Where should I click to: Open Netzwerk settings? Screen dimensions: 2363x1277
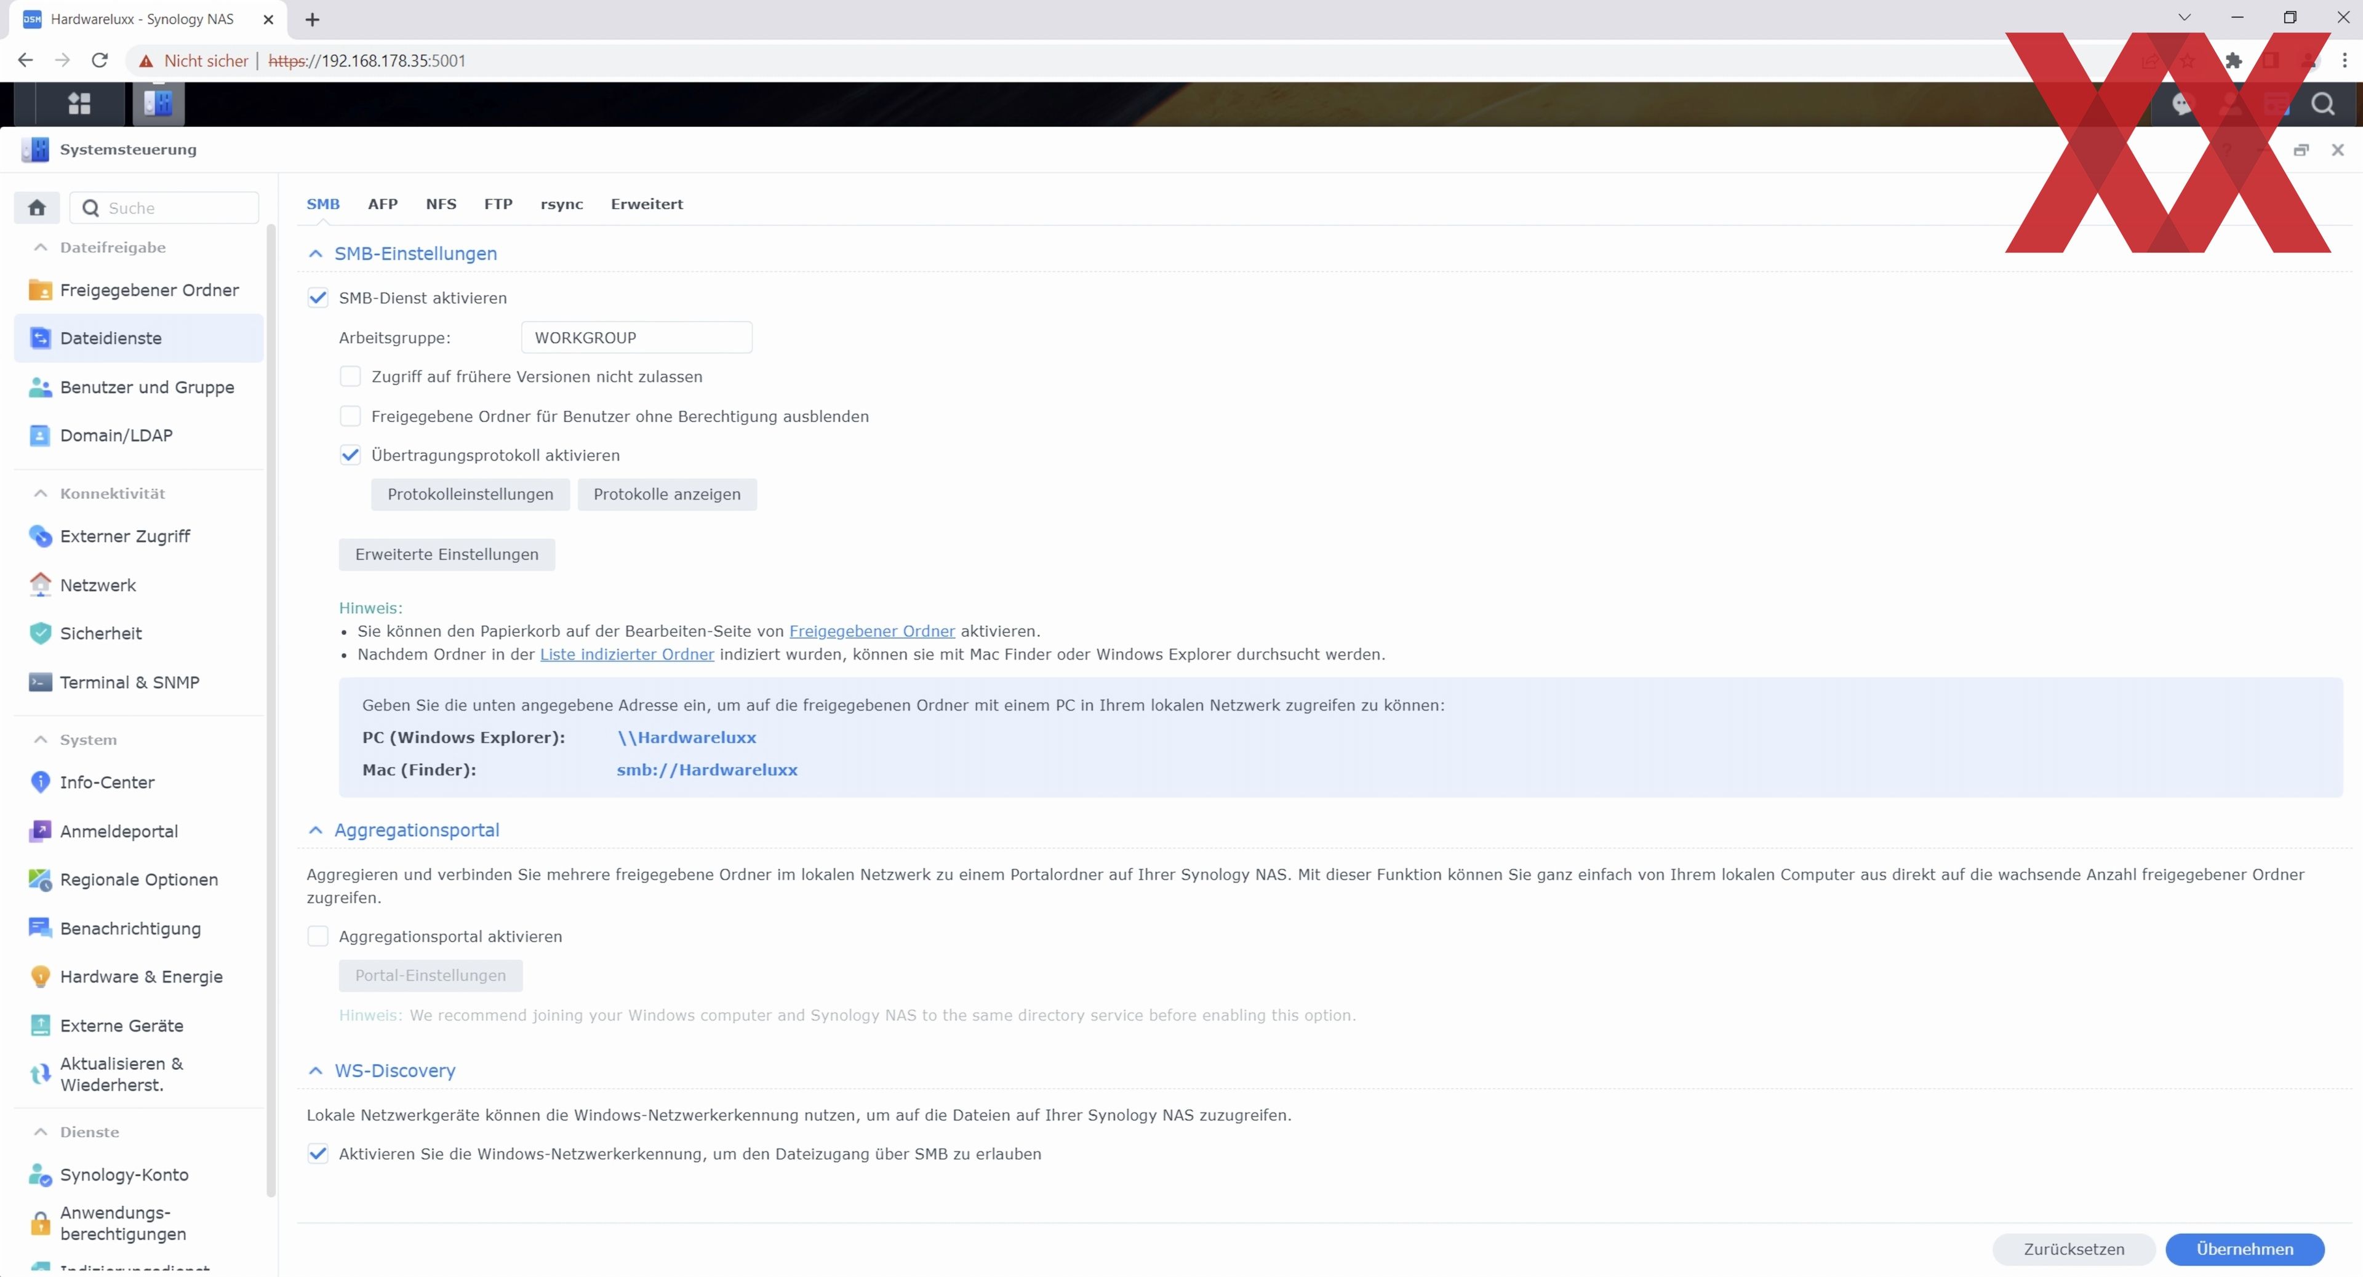(138, 585)
